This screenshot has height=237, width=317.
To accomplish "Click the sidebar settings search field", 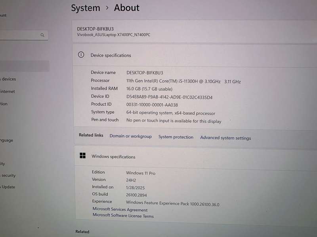I will (24, 35).
